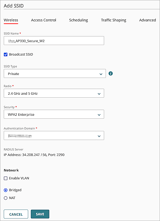Expand the Authentication Domain dropdown
160x221 pixels.
(54, 135)
